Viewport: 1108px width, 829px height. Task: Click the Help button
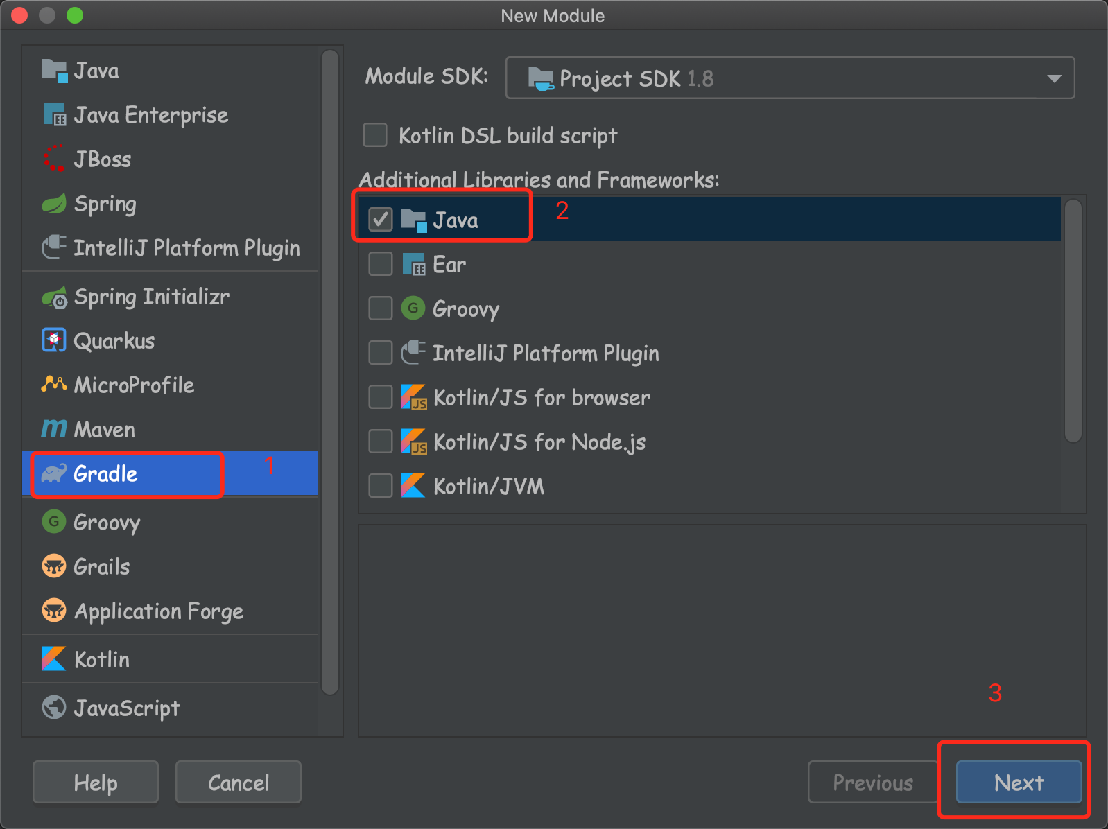[96, 783]
